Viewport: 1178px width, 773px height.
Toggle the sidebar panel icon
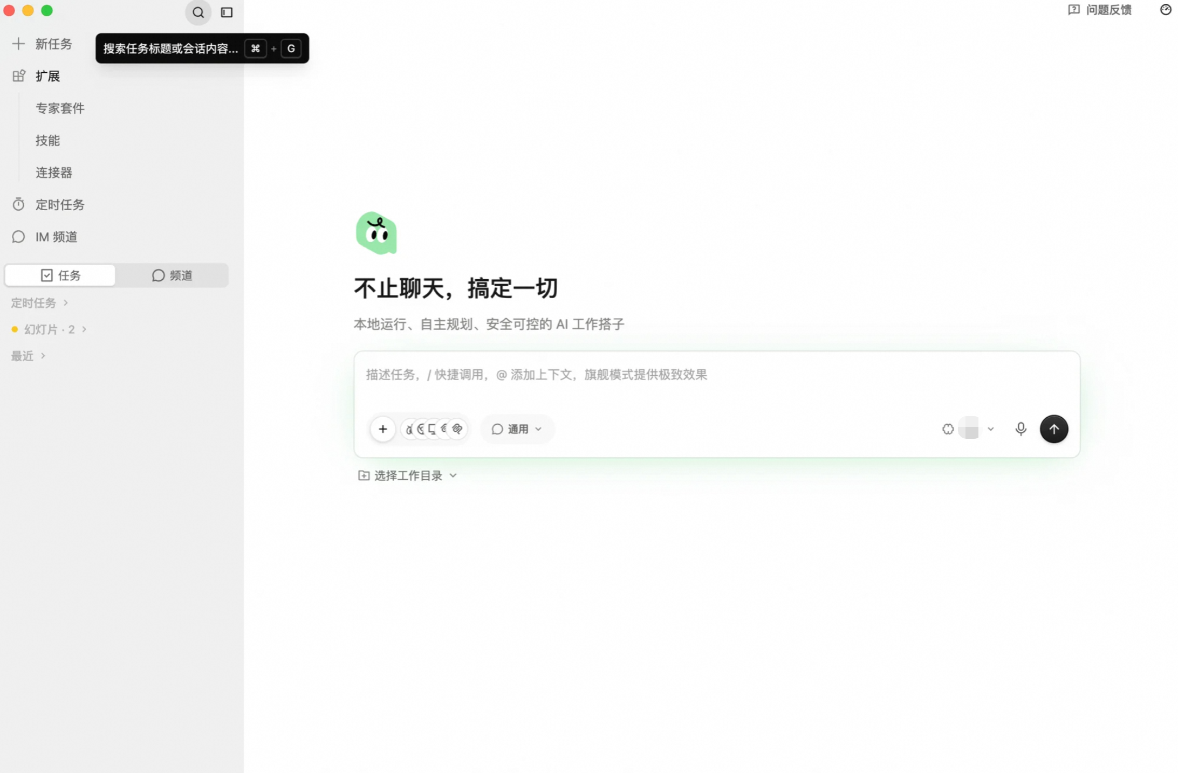227,12
